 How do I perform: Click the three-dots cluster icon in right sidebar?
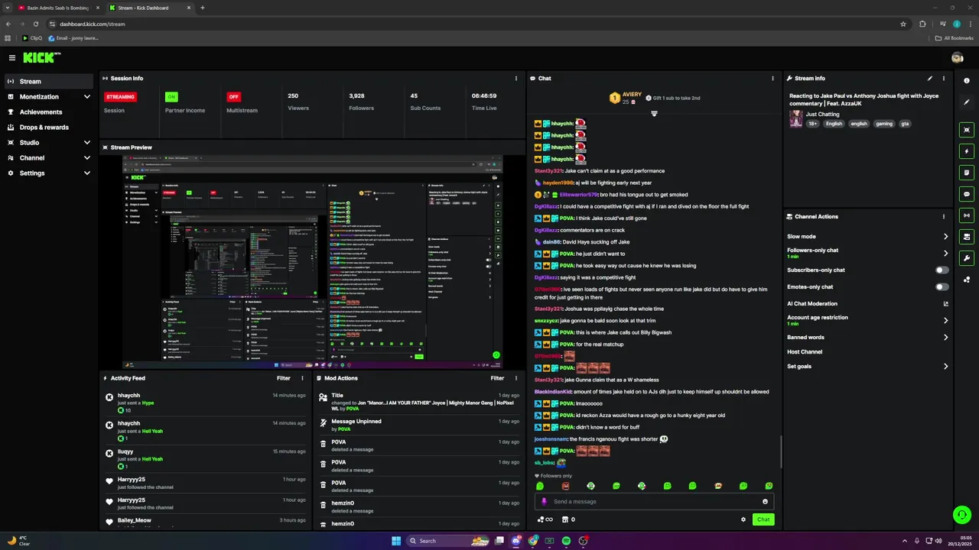click(x=967, y=280)
